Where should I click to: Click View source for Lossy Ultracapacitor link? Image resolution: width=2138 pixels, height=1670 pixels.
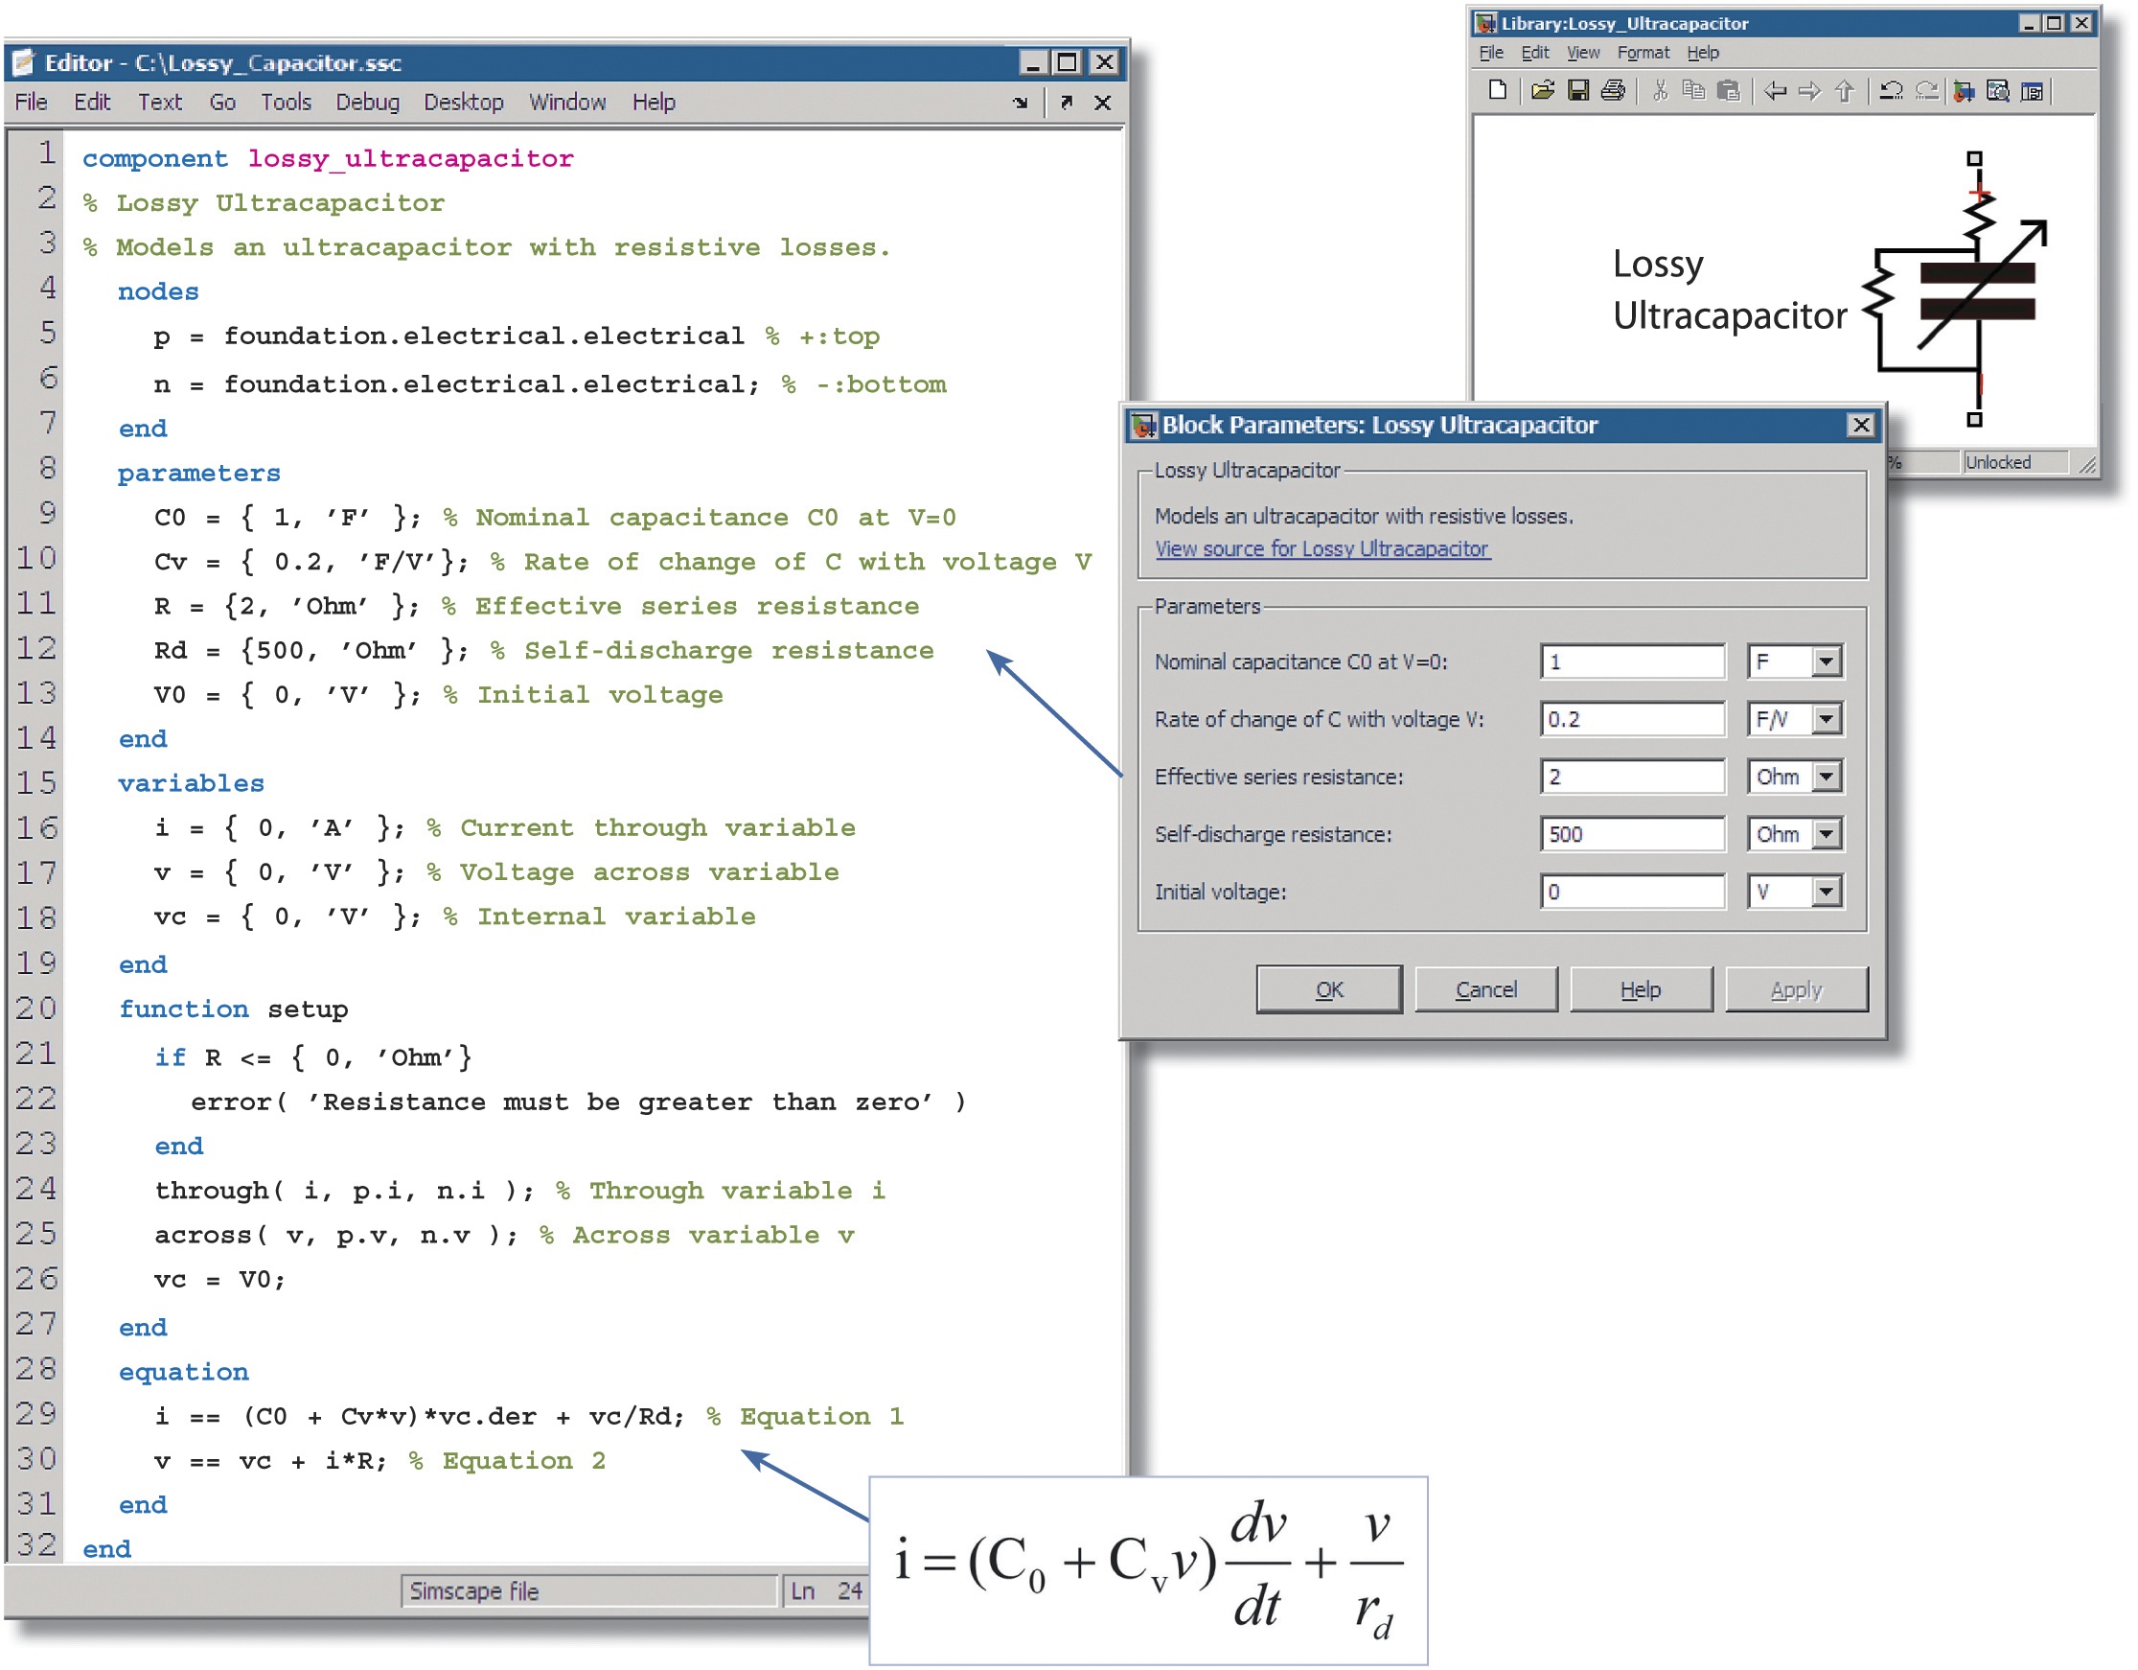coord(1322,549)
